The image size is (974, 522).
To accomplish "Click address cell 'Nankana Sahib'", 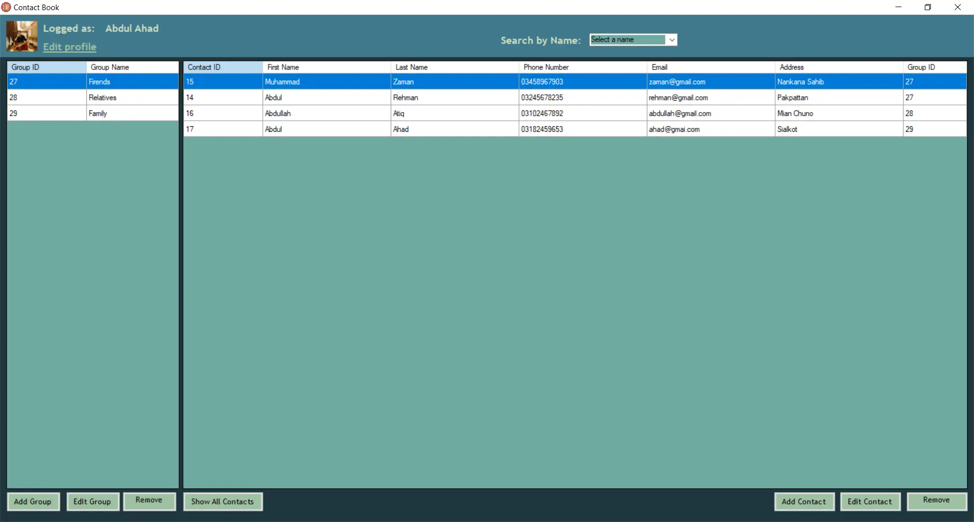I will point(839,82).
